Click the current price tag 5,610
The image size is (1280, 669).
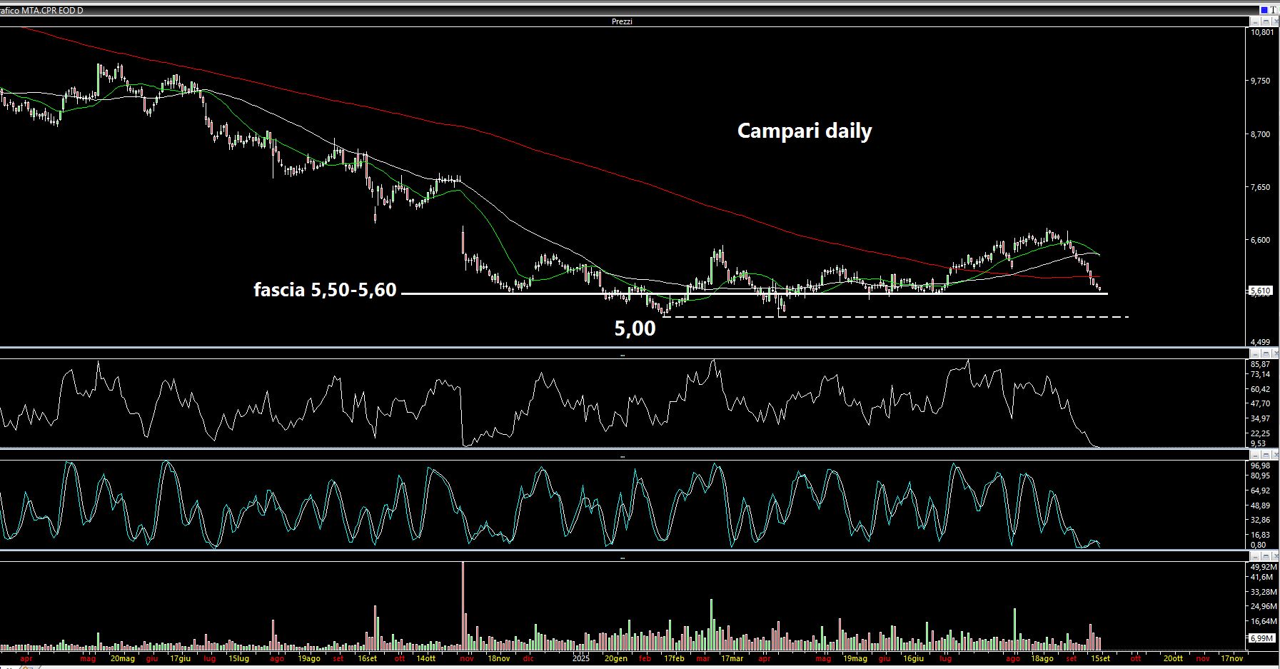[1261, 291]
